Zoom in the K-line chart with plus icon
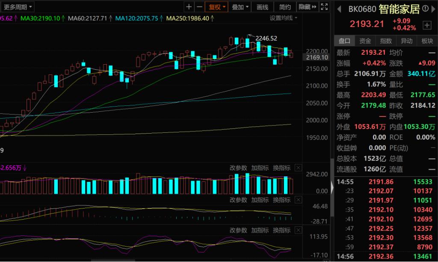438x262 pixels. [189, 7]
